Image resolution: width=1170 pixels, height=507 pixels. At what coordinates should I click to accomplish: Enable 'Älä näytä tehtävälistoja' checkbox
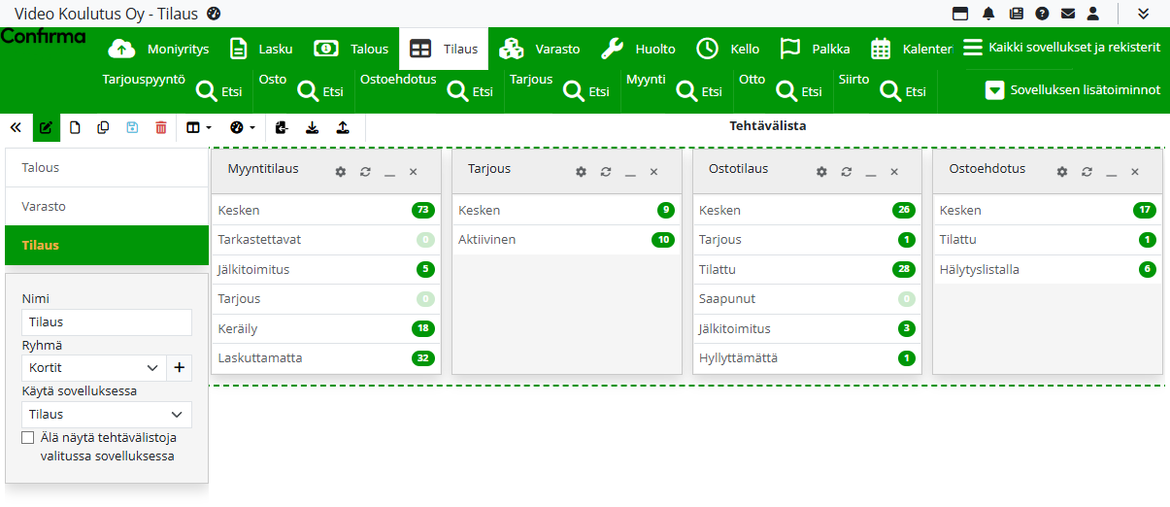click(28, 438)
